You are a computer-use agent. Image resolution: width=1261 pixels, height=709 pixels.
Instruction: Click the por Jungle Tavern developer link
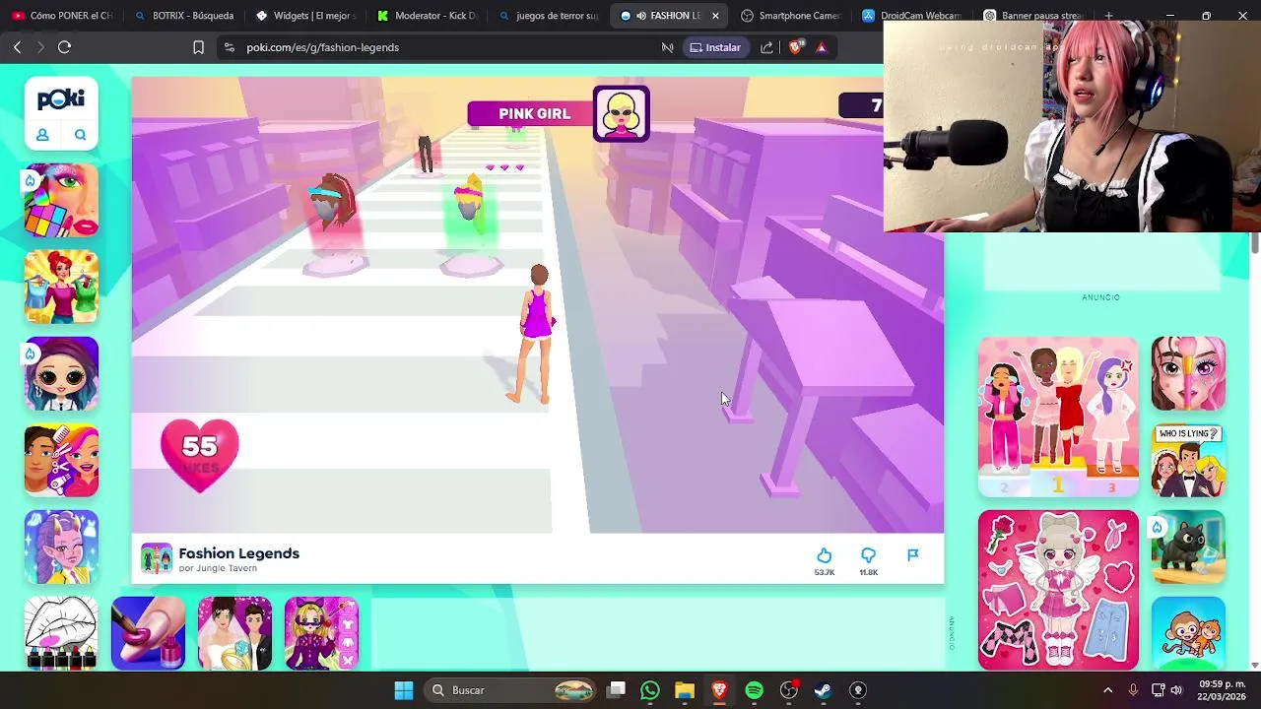tap(218, 568)
